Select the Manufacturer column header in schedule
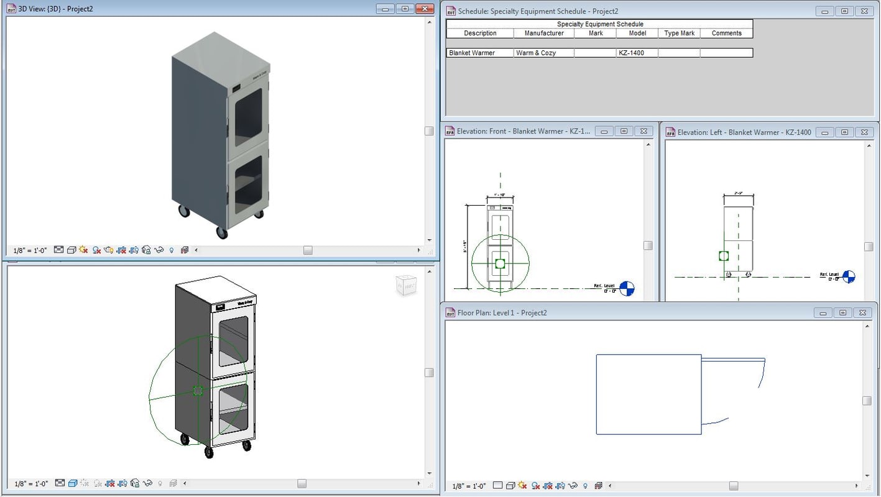This screenshot has width=881, height=497. point(543,34)
